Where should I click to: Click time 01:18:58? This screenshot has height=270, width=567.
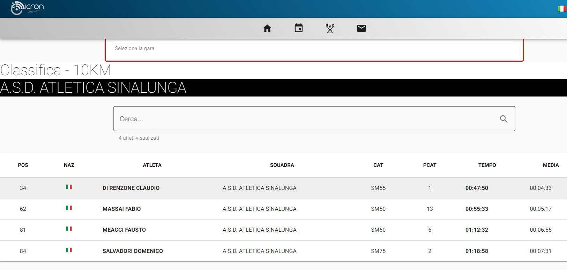tap(477, 251)
